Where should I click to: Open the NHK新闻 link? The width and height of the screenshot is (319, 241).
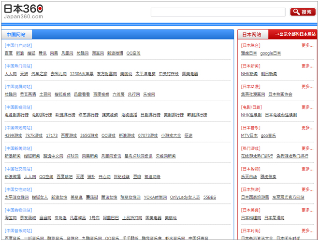[249, 74]
